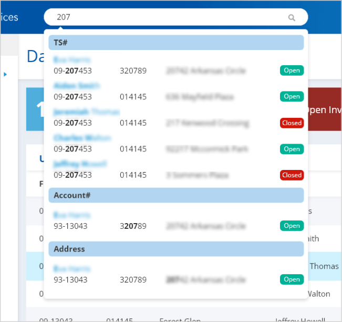This screenshot has width=342, height=322.
Task: Select Eva Harris under Account# section
Action: pyautogui.click(x=72, y=215)
